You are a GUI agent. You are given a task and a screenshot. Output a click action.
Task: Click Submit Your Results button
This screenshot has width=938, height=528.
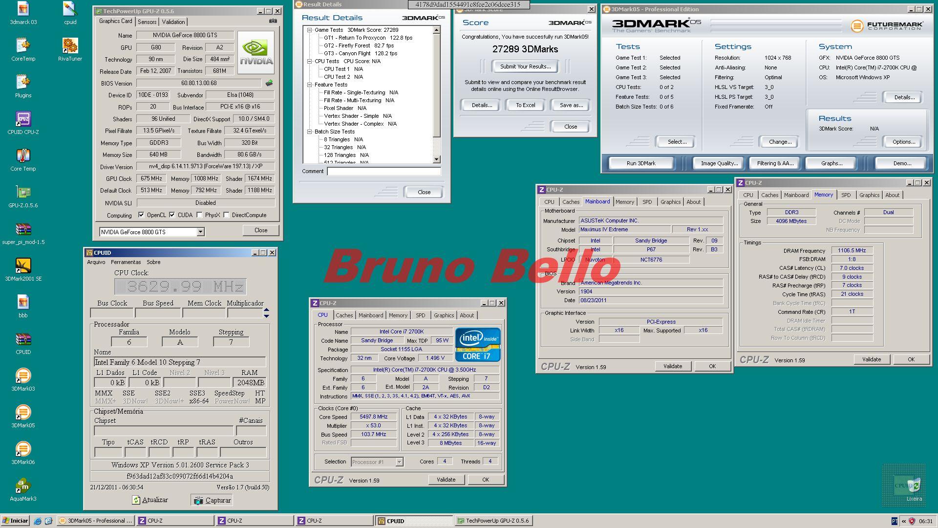coord(525,66)
